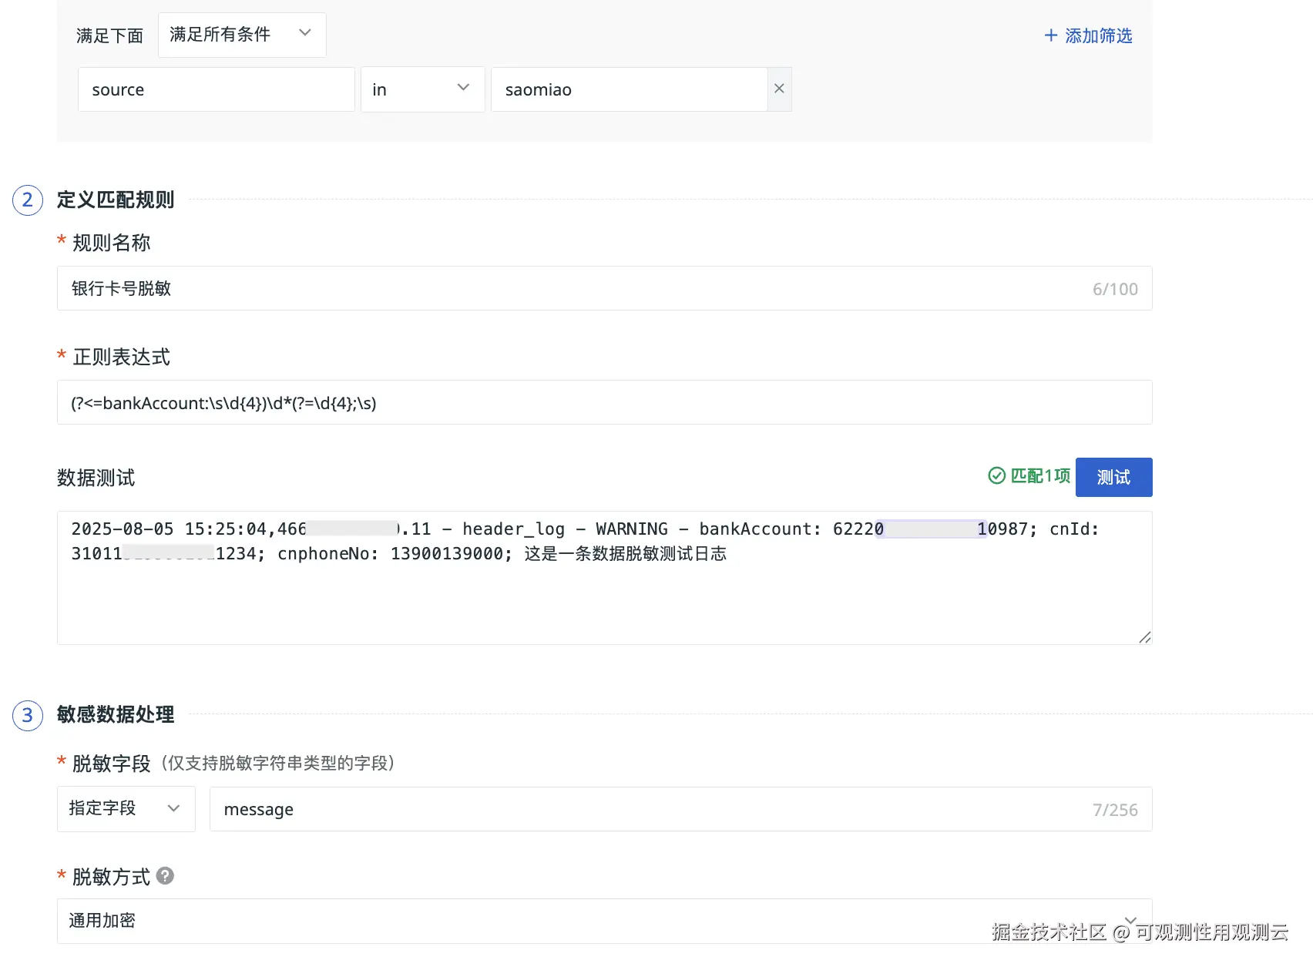Screen dimensions: 1313x967
Task: Click the 添加筛选 link to add a filter
Action: [1087, 35]
